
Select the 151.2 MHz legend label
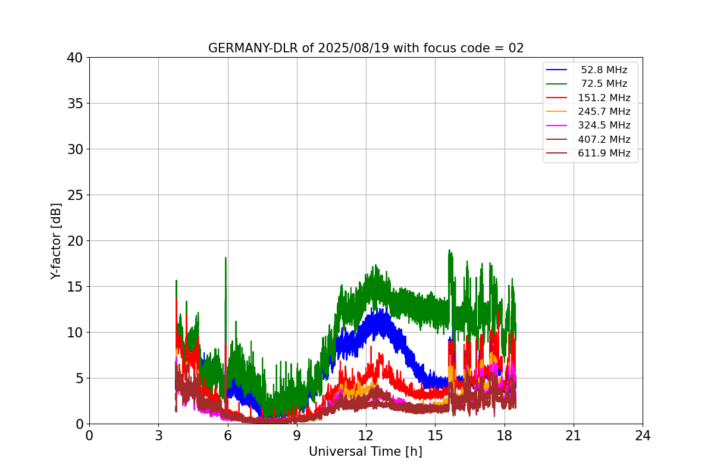pos(604,98)
